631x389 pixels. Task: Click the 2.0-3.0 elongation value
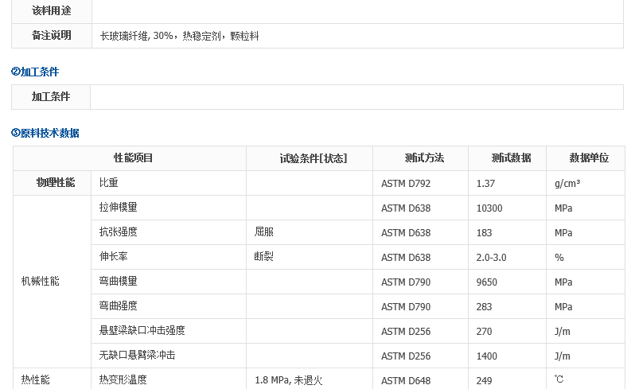pyautogui.click(x=492, y=258)
